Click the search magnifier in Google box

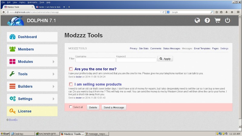tap(211, 12)
